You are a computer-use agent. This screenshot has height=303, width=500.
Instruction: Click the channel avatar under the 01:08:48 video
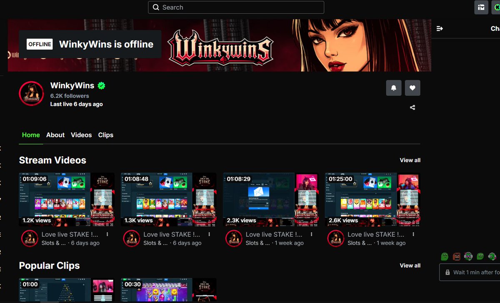pyautogui.click(x=131, y=238)
